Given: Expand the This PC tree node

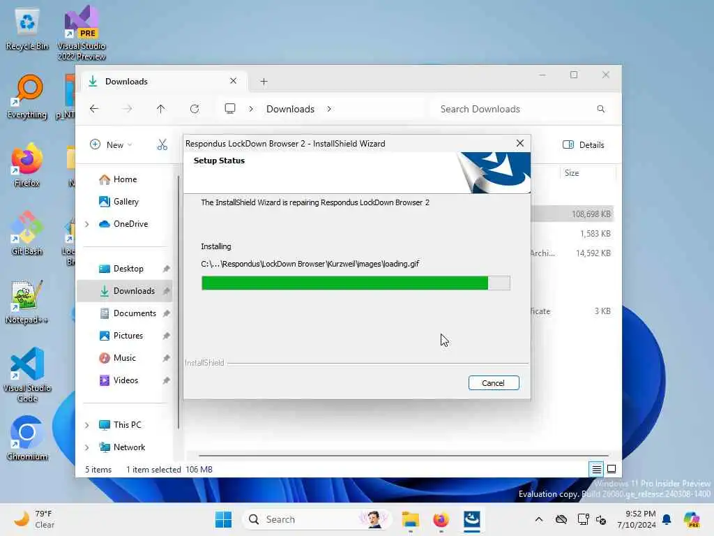Looking at the screenshot, I should [x=87, y=425].
